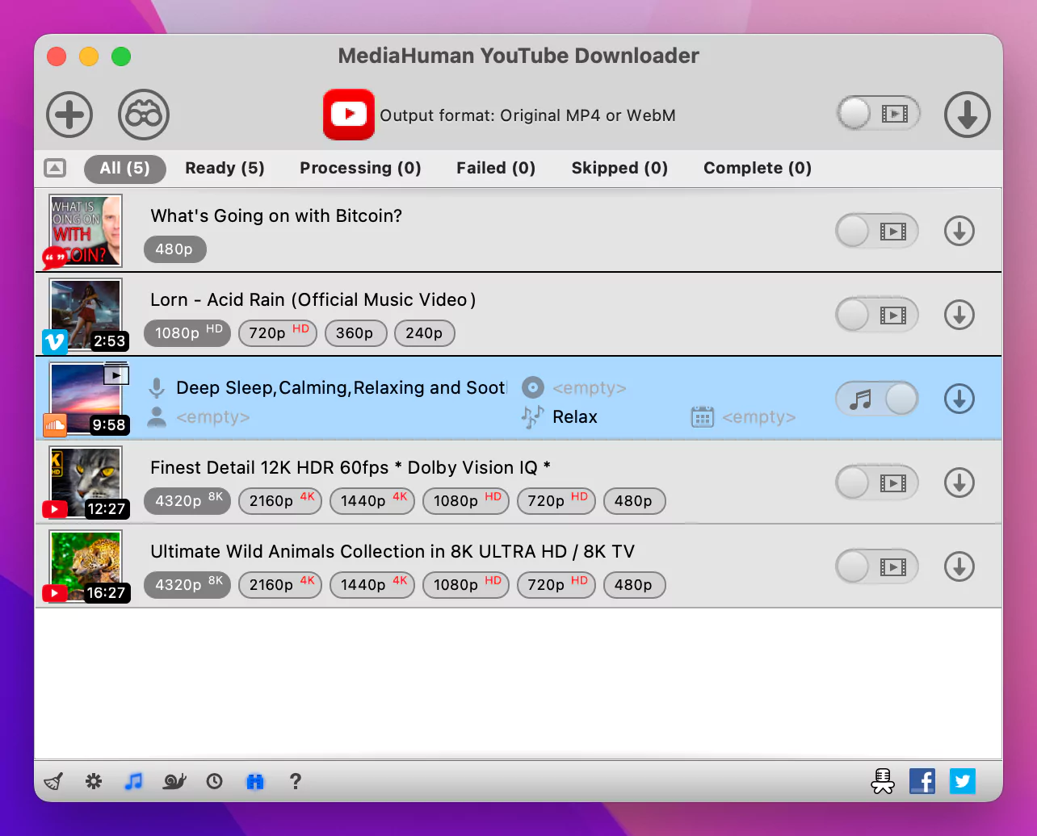Screen dimensions: 1037x836
Task: Download all items with the big arrow button
Action: pos(967,115)
